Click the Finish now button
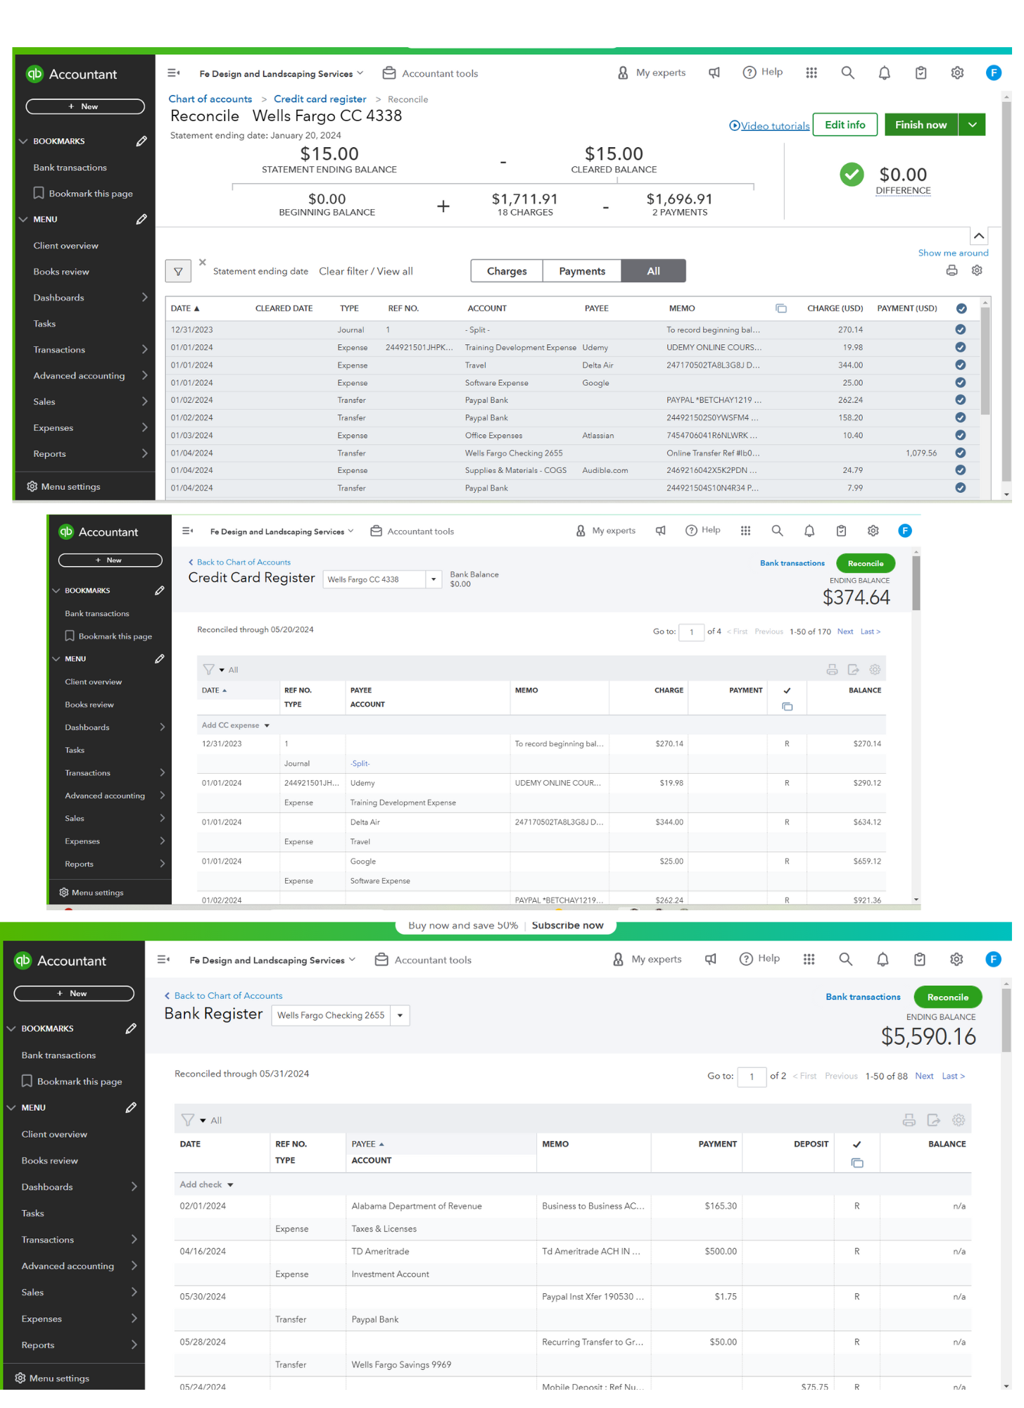Image resolution: width=1024 pixels, height=1408 pixels. (x=921, y=125)
